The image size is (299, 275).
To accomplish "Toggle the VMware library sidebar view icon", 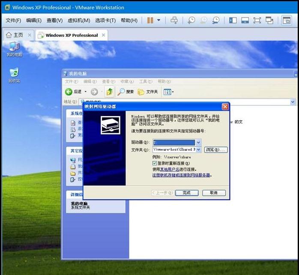I will 233,20.
